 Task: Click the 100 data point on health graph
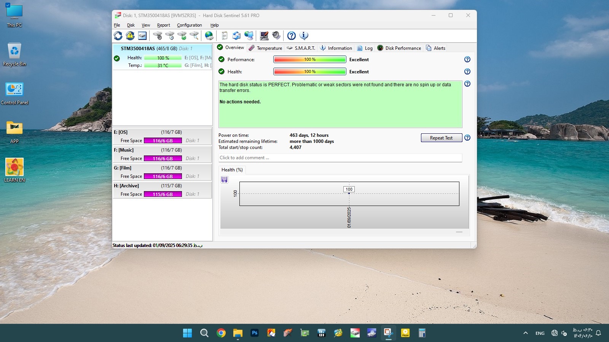tap(349, 193)
